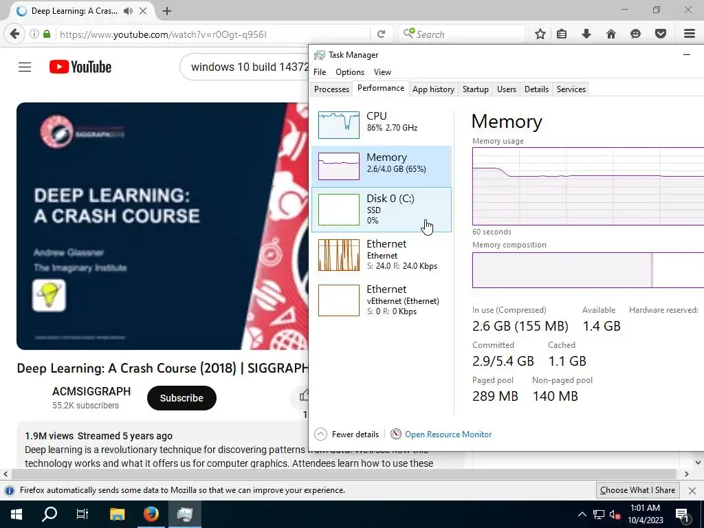Open a new Firefox tab
The image size is (704, 528).
pos(167,11)
